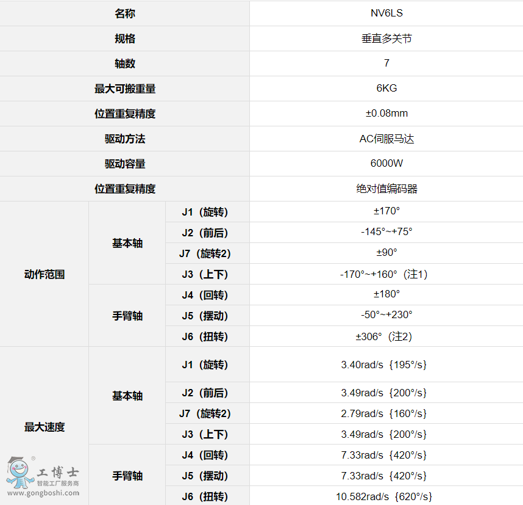This screenshot has height=505, width=523.
Task: Click the 最大速度 section header
Action: point(44,427)
